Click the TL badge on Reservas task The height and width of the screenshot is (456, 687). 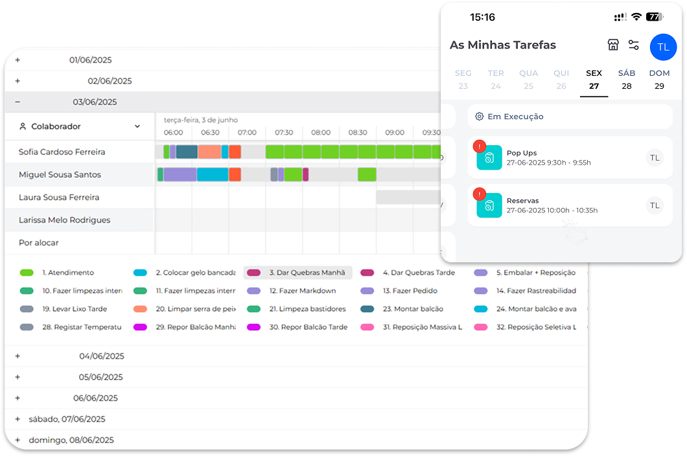tap(655, 205)
